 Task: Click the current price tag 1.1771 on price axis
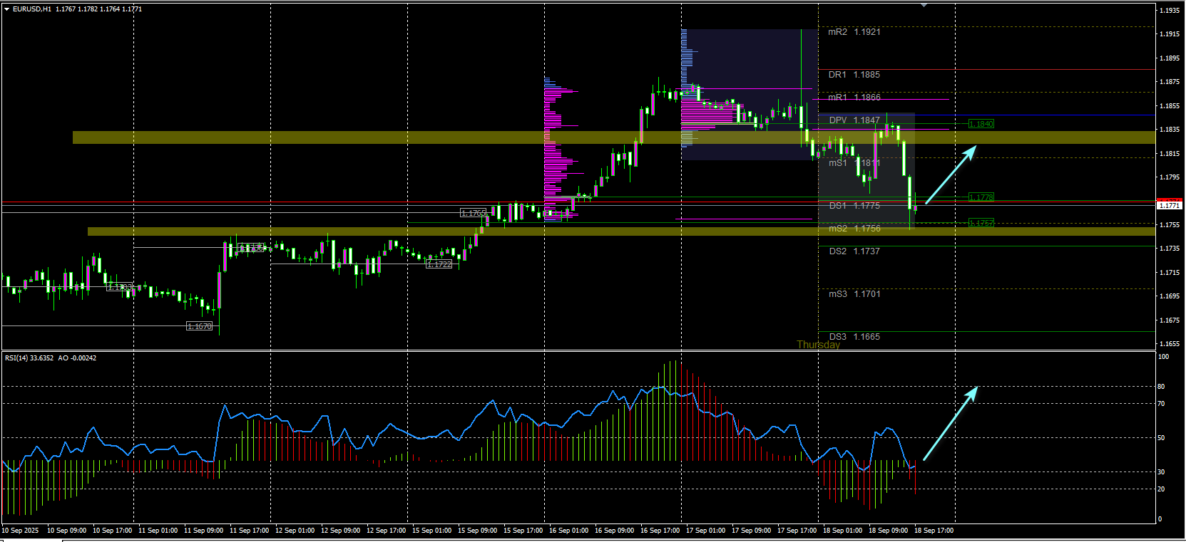[x=1170, y=205]
